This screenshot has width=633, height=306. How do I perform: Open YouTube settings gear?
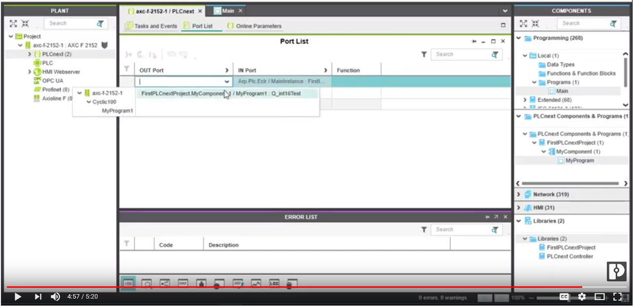tap(582, 297)
